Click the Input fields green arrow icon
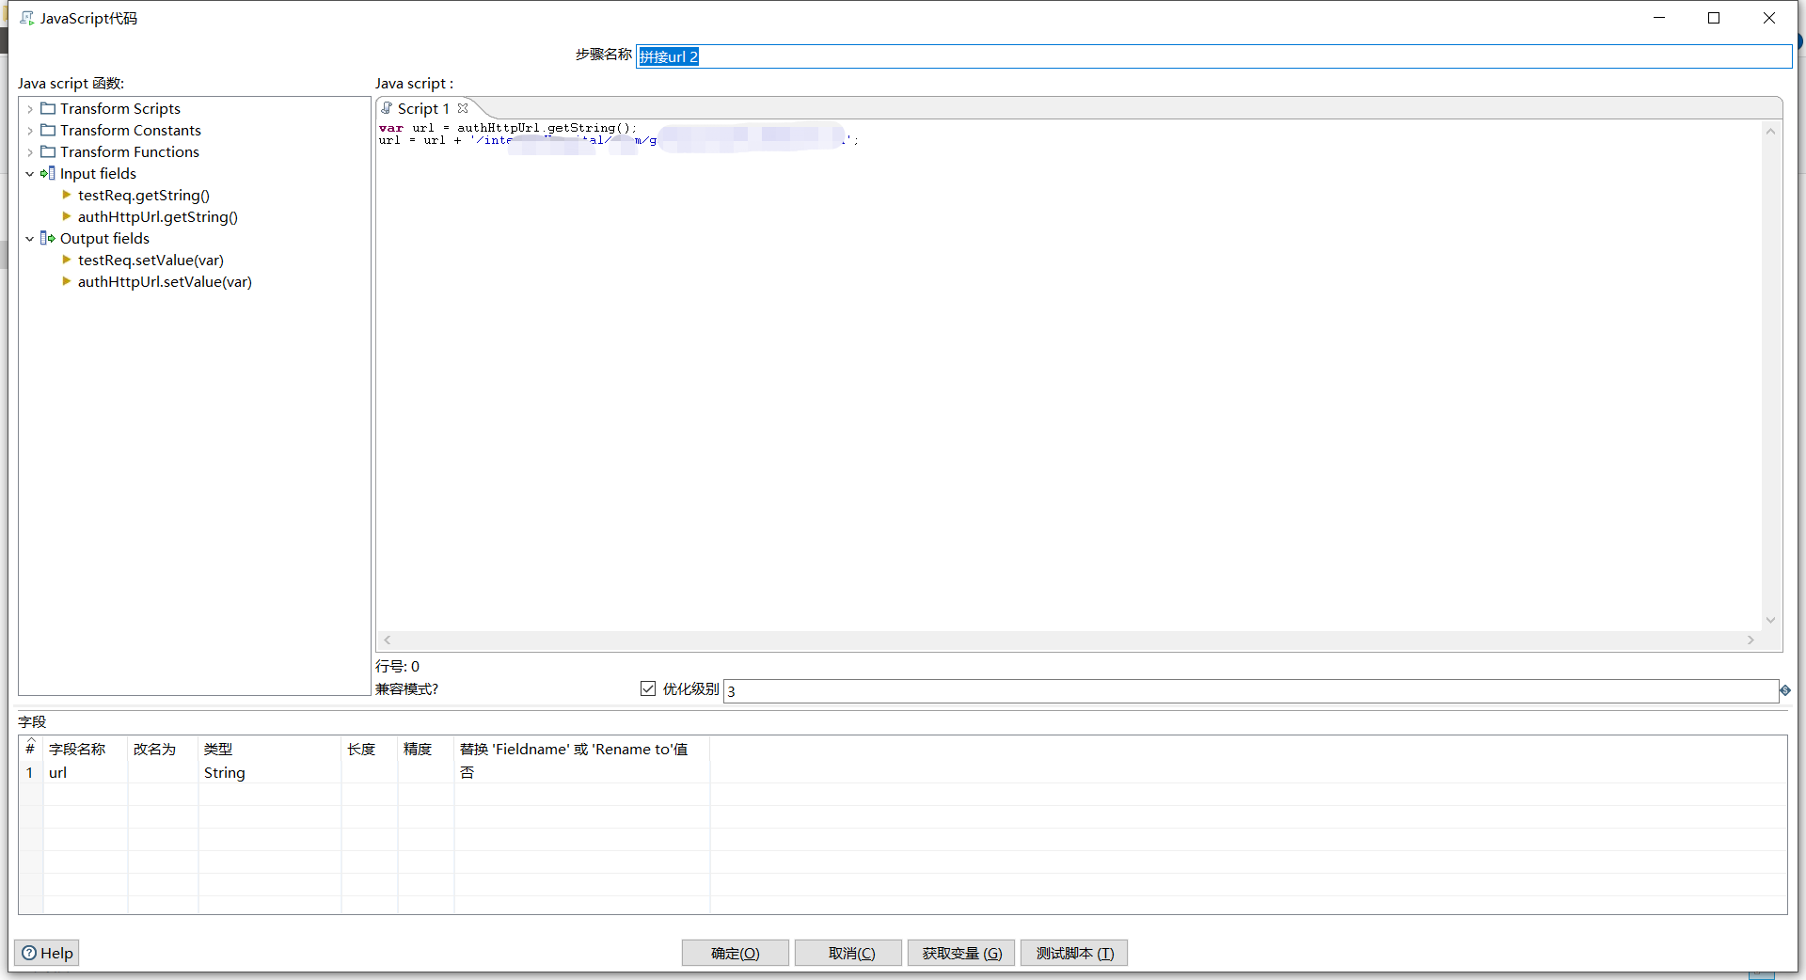Screen dimensions: 1806x980 click(46, 173)
